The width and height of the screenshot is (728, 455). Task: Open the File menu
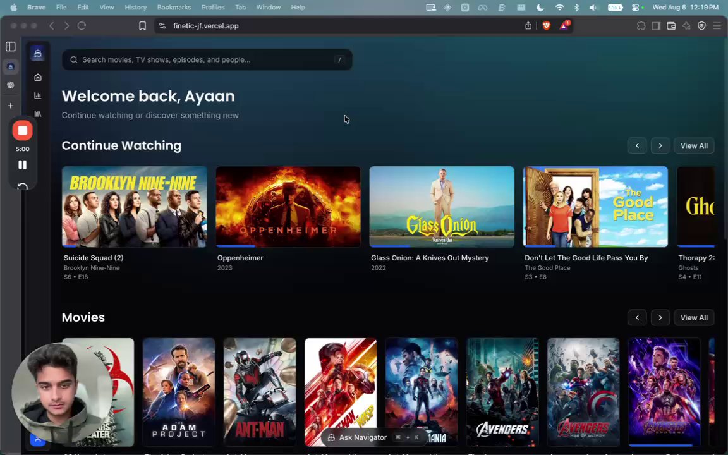click(x=61, y=8)
